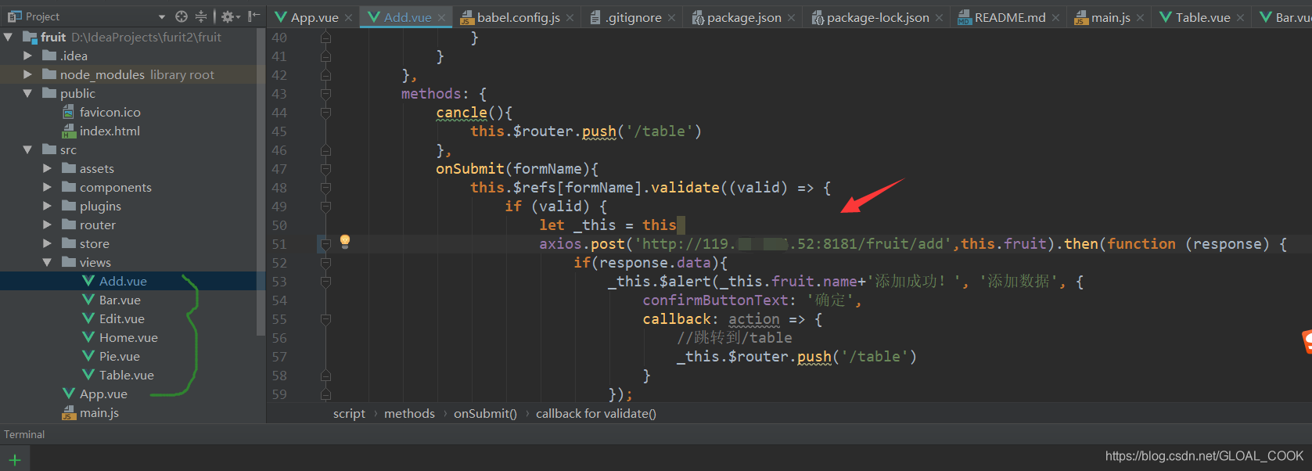Hide the Project tool window
The height and width of the screenshot is (471, 1312).
[253, 16]
